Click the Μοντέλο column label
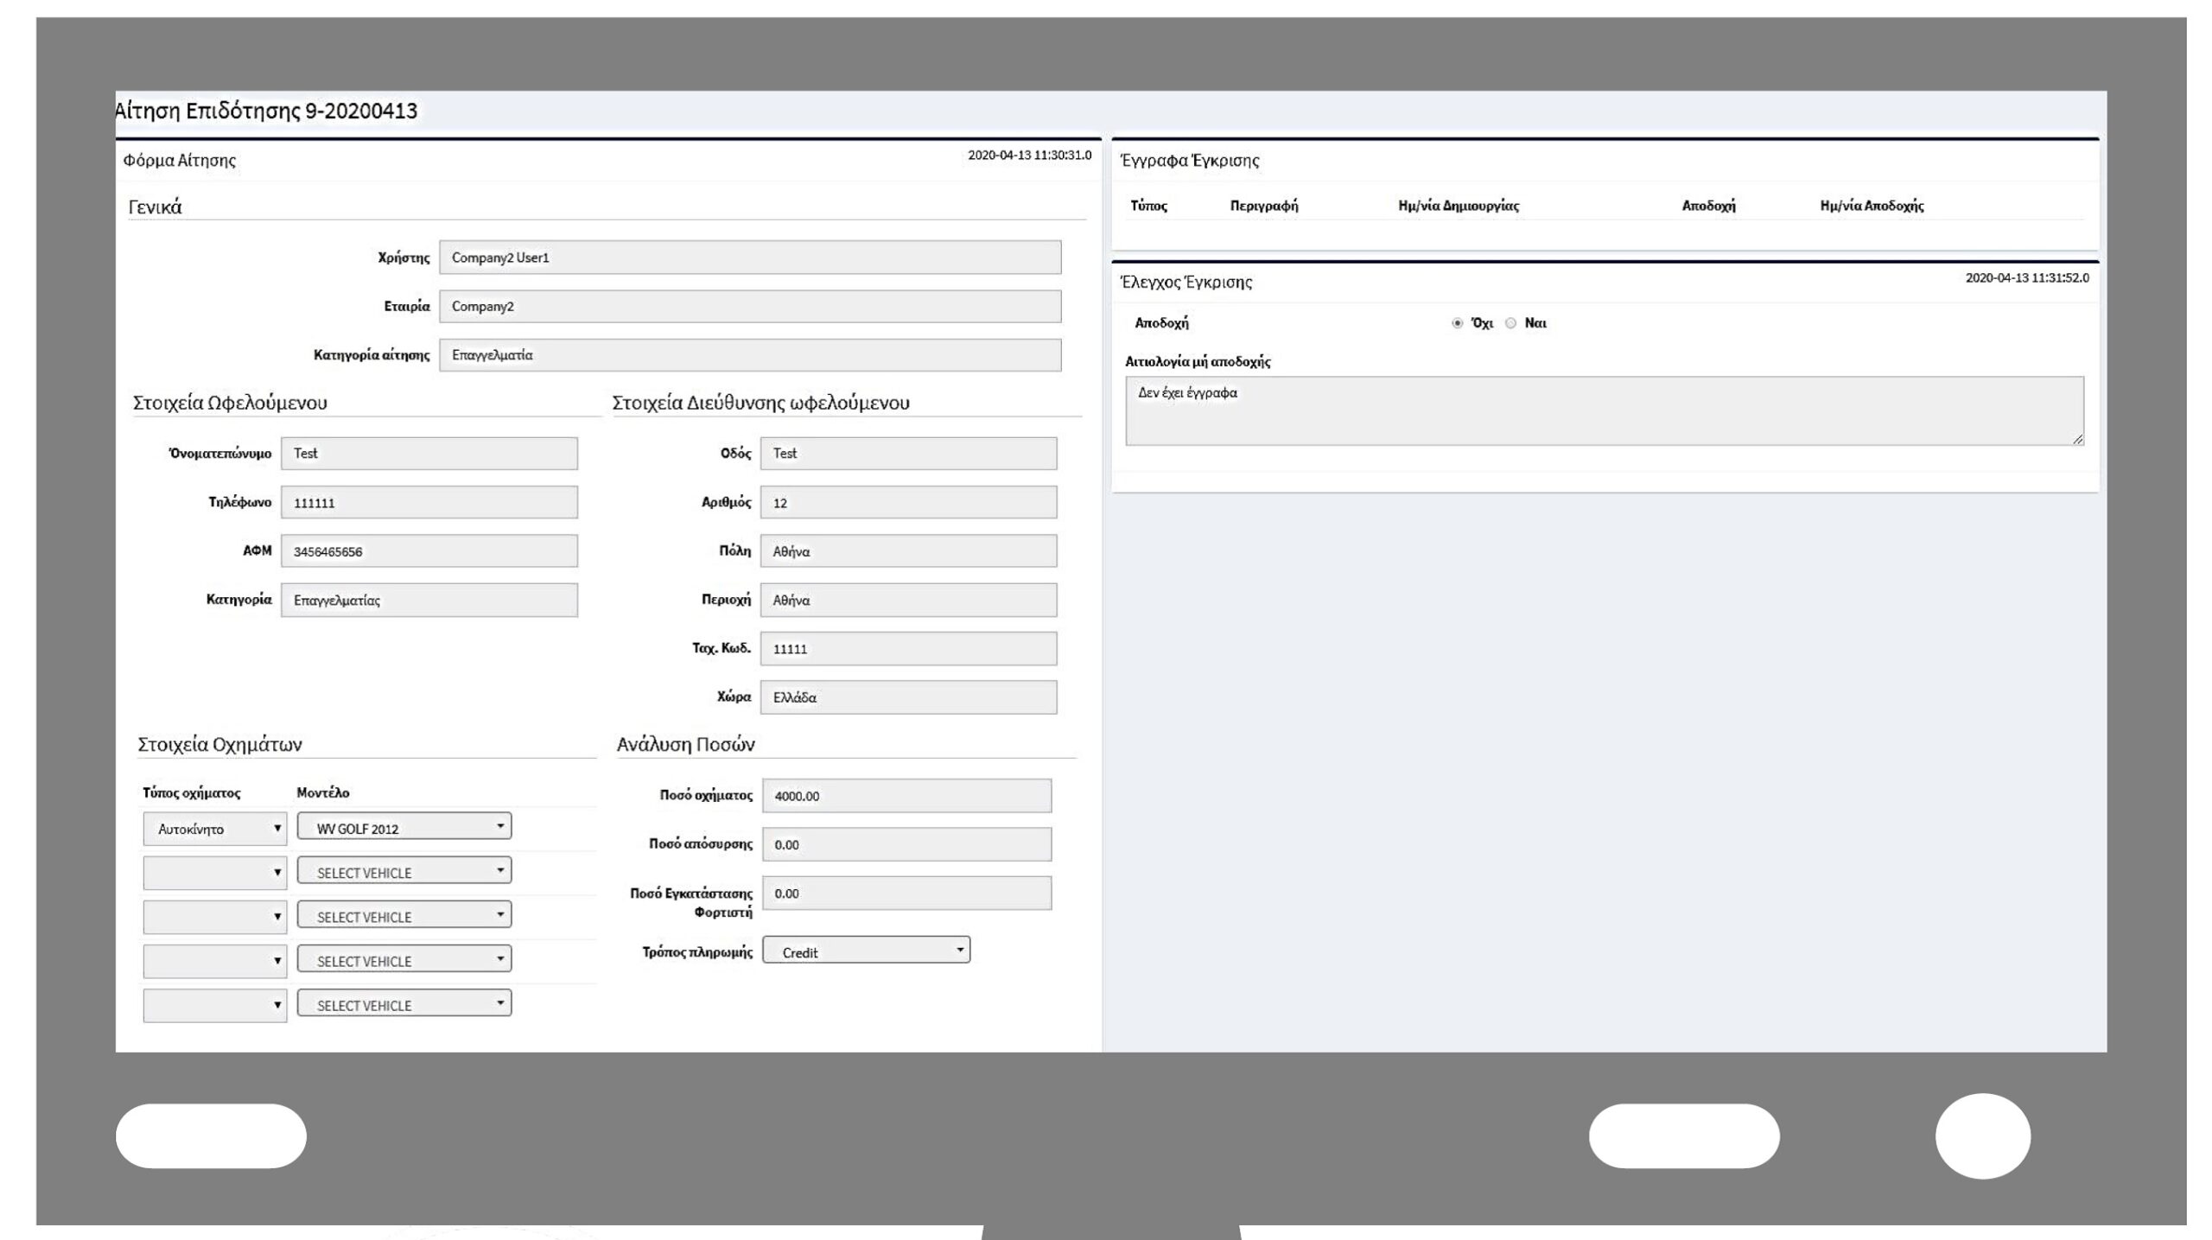The height and width of the screenshot is (1240, 2212). [x=323, y=792]
